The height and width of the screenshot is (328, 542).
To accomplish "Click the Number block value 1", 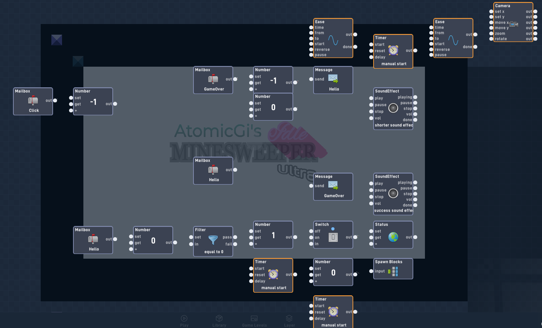I will point(273,235).
